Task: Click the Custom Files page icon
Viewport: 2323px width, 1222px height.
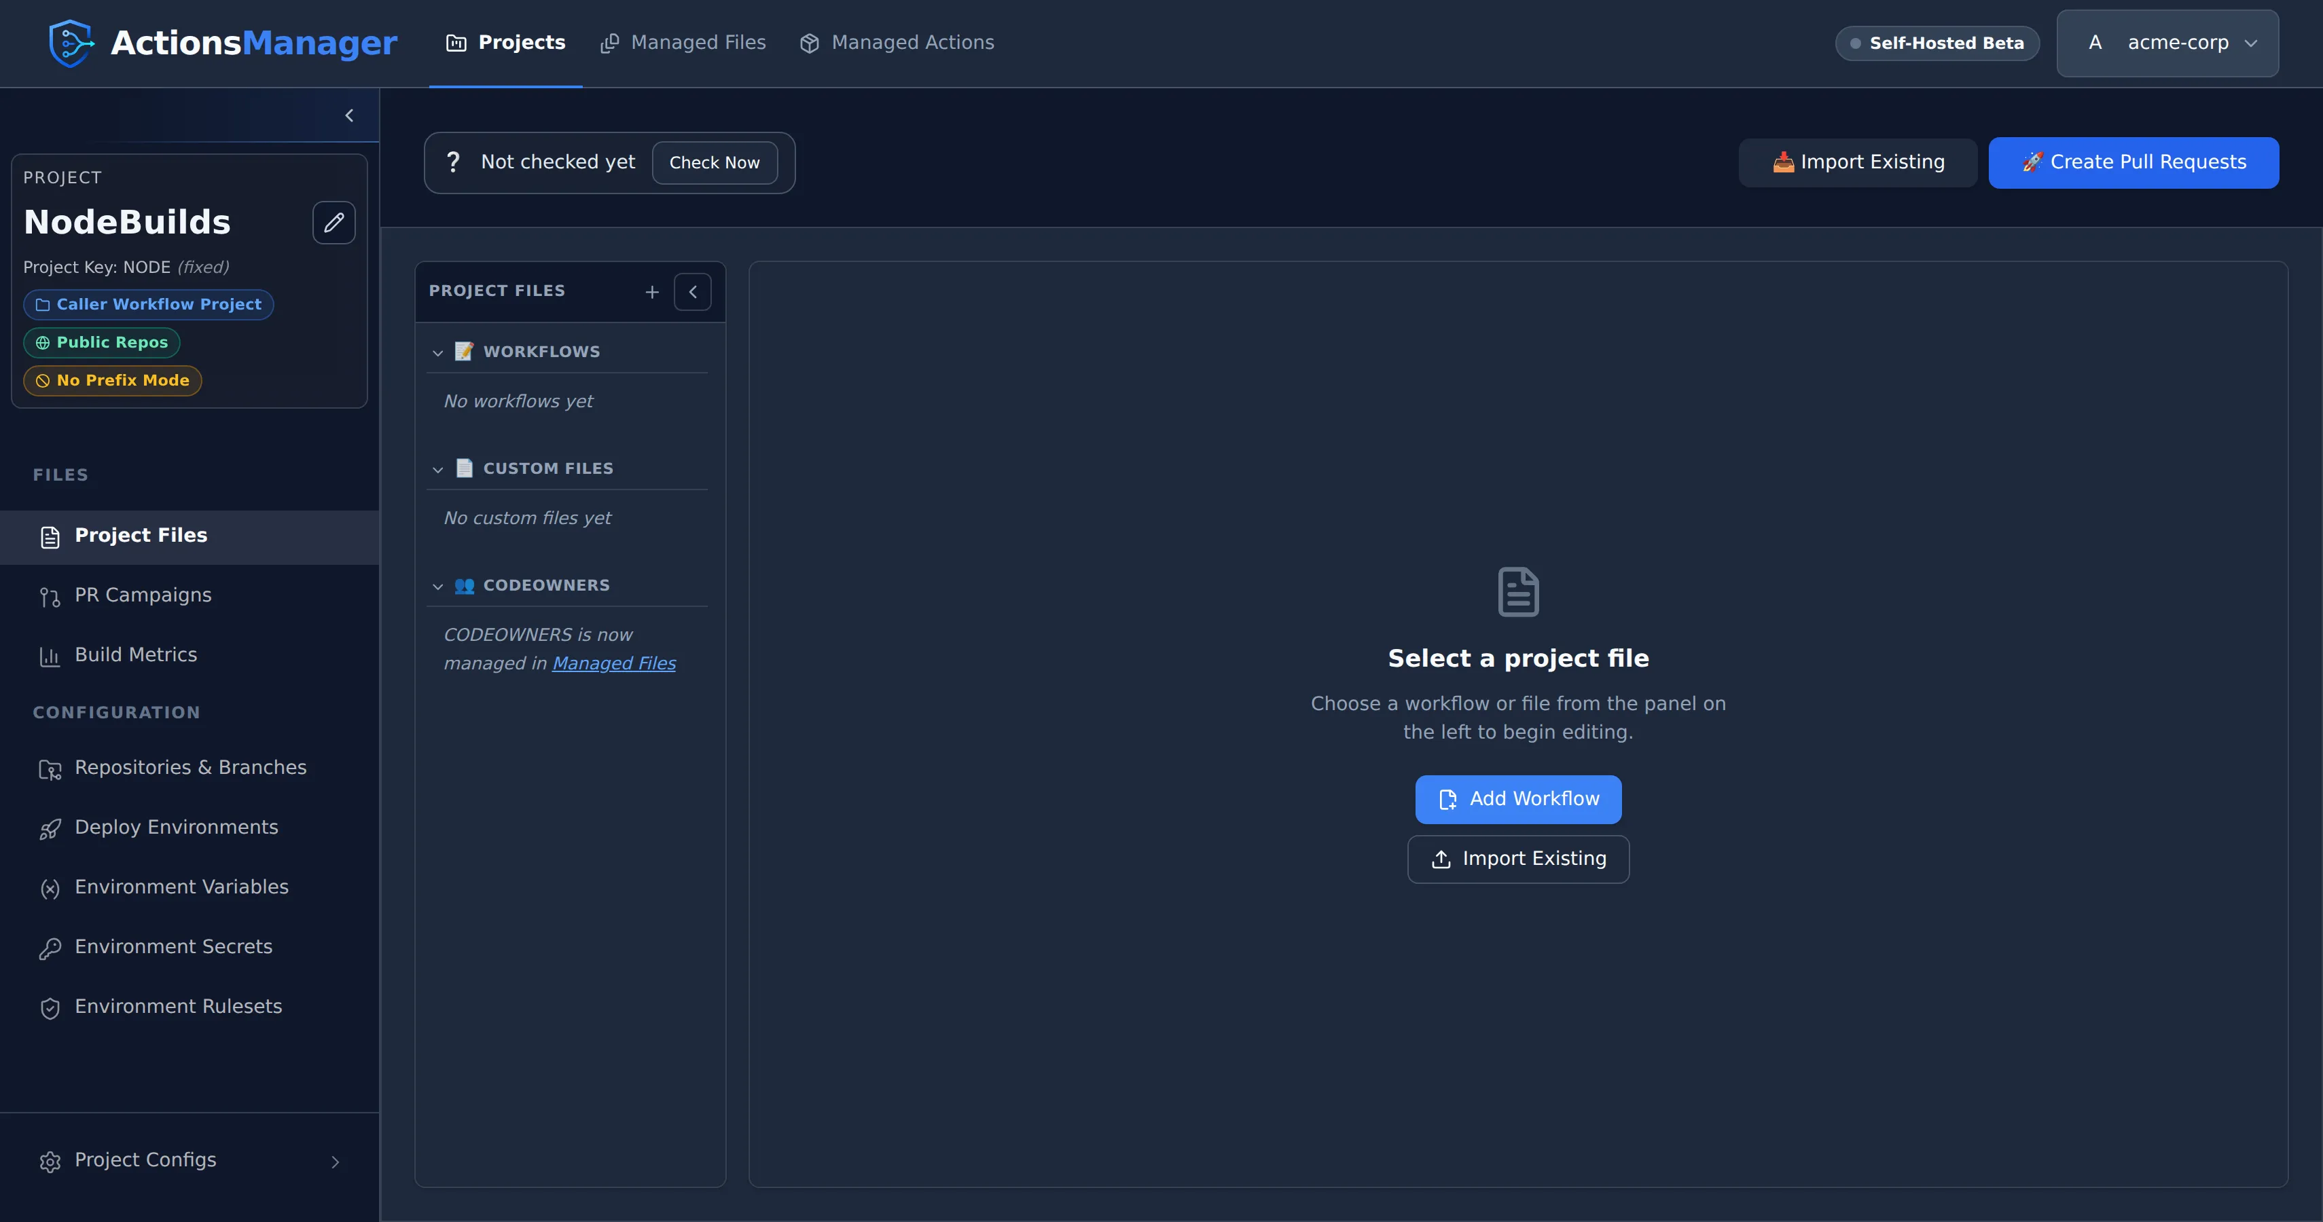Action: (x=465, y=468)
